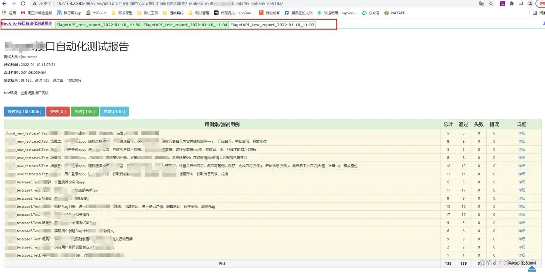This screenshot has width=545, height=274.
Task: Open 详细 for testcase0 row
Action: point(522,182)
